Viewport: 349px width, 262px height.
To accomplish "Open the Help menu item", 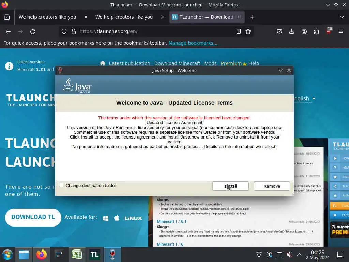I will click(254, 63).
